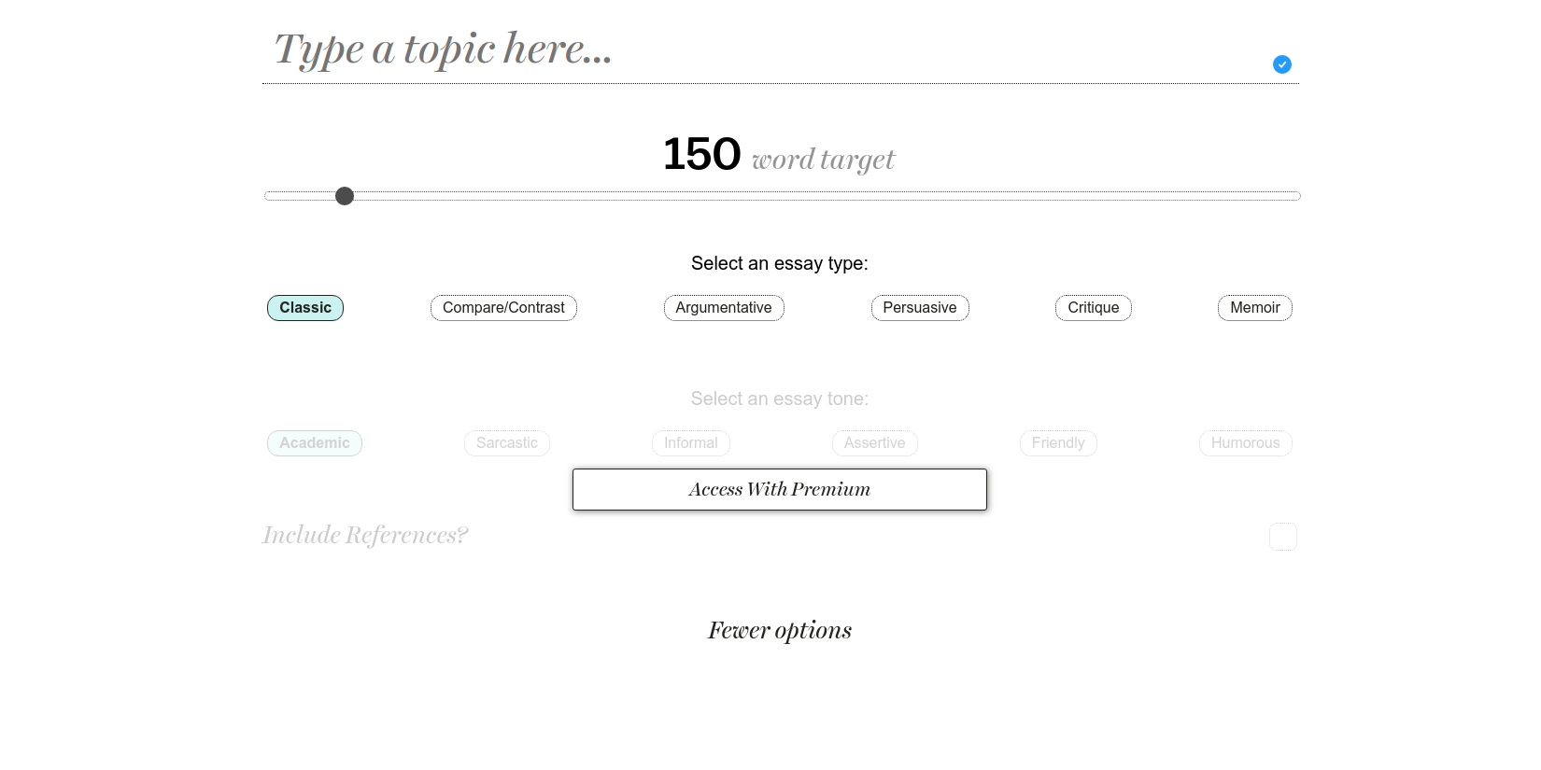This screenshot has width=1541, height=770.
Task: Pick the Informal essay tone
Action: [691, 443]
